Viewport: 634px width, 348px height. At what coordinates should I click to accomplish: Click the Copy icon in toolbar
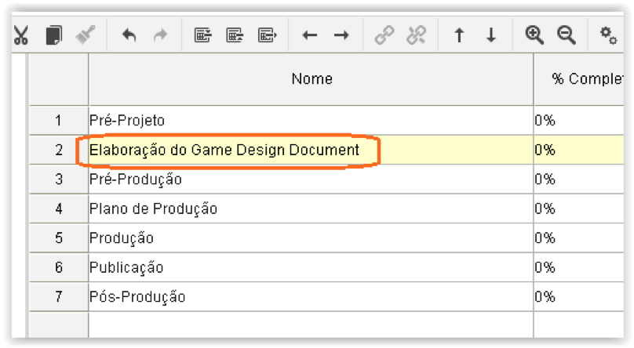click(54, 35)
